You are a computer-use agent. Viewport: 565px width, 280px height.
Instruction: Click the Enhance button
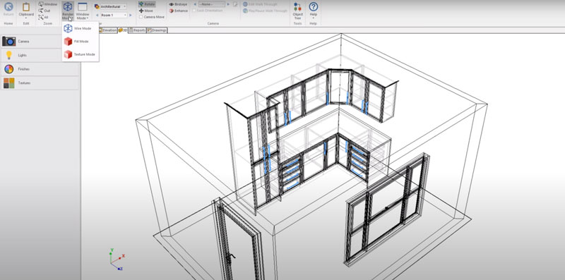click(x=179, y=11)
